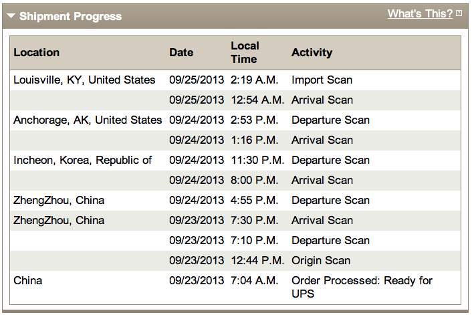Select the 11:30 P.M. time cell
This screenshot has height=315, width=472.
tap(257, 160)
